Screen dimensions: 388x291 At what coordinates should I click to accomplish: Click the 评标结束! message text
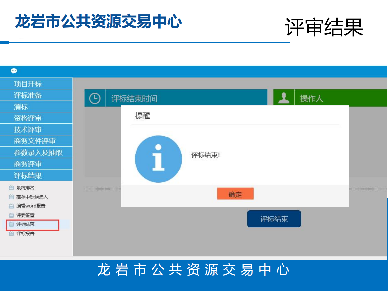coord(206,155)
